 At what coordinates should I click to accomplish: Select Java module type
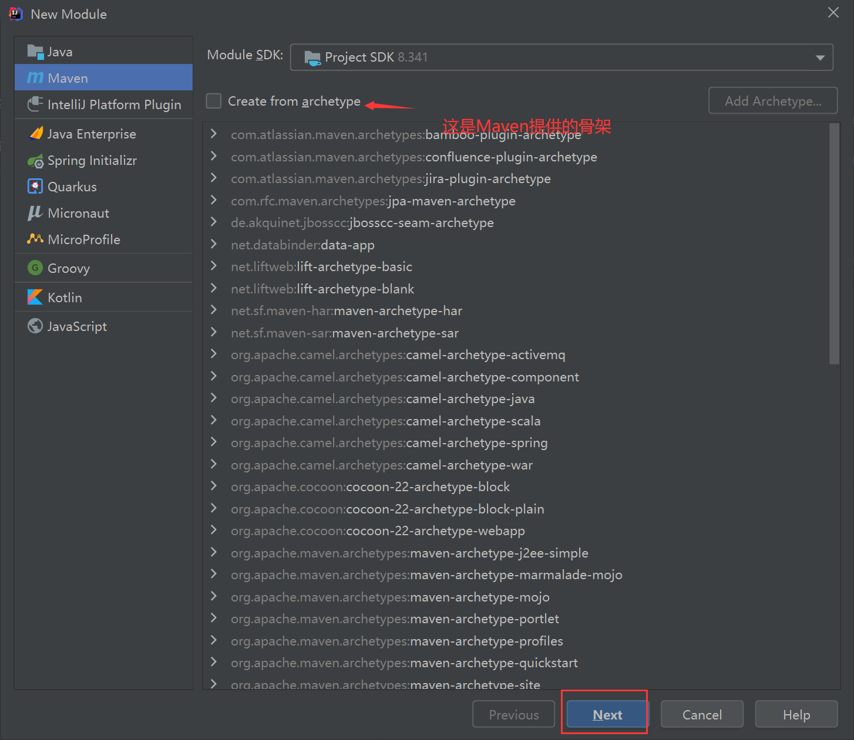pyautogui.click(x=103, y=52)
